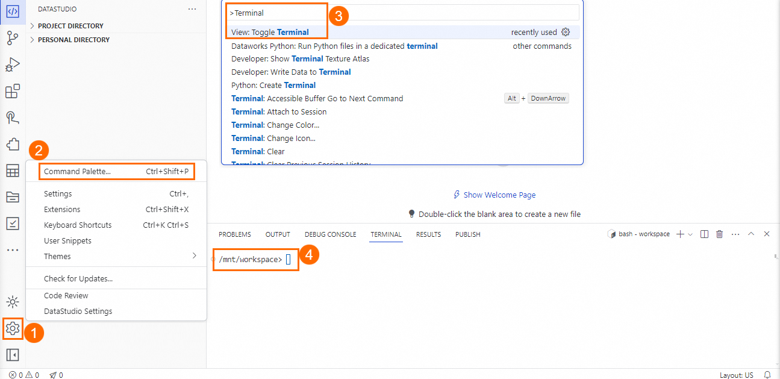This screenshot has height=379, width=780.
Task: Click the terminal prompt /mnt/workspace>
Action: pos(251,260)
